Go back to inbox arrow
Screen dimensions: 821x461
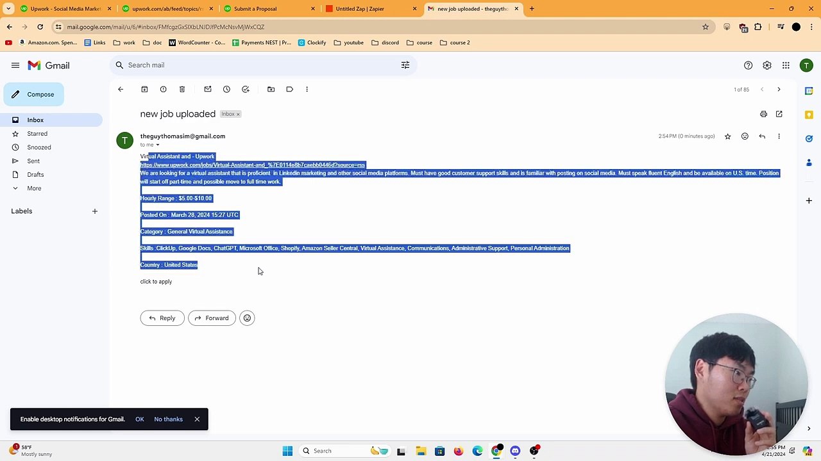[x=121, y=90]
